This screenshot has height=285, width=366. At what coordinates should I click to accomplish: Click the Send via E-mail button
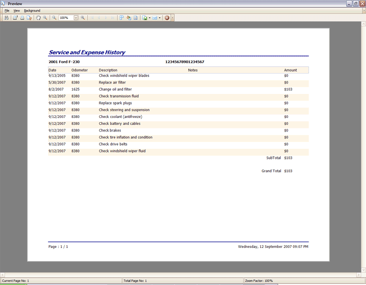[x=155, y=18]
